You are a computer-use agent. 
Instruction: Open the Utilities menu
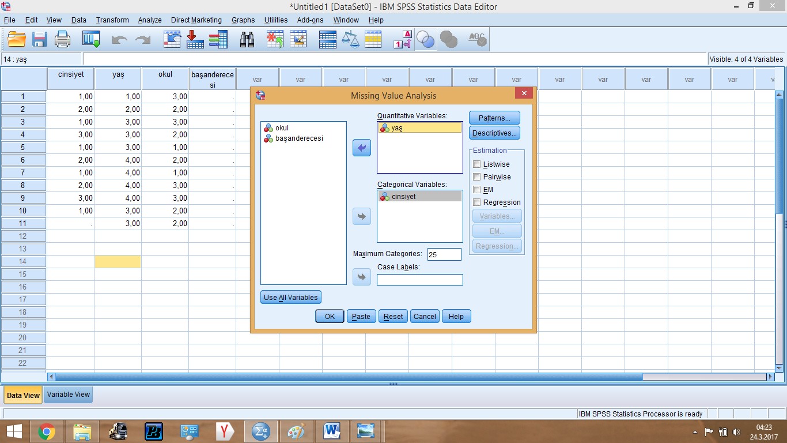276,20
